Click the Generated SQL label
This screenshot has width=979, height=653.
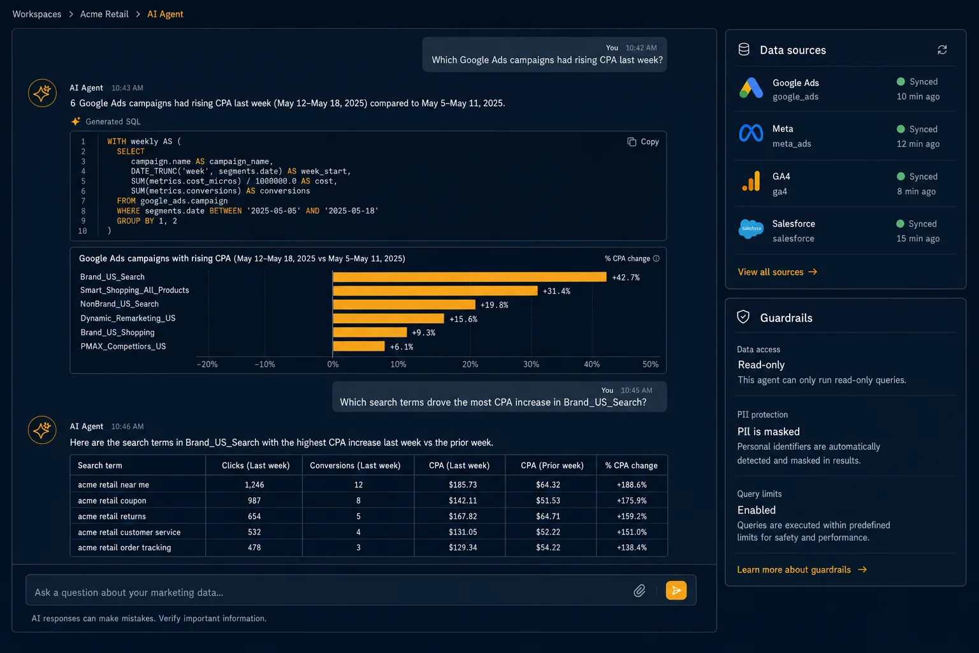tap(113, 121)
